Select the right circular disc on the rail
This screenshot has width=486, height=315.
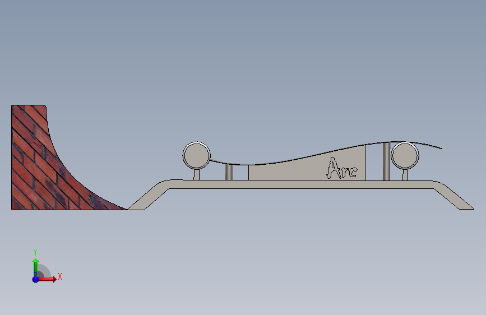coord(405,156)
